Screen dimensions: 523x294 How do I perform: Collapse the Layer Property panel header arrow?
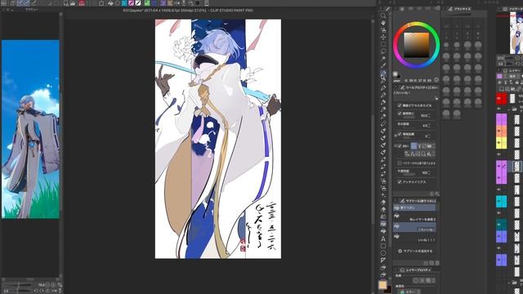396,269
